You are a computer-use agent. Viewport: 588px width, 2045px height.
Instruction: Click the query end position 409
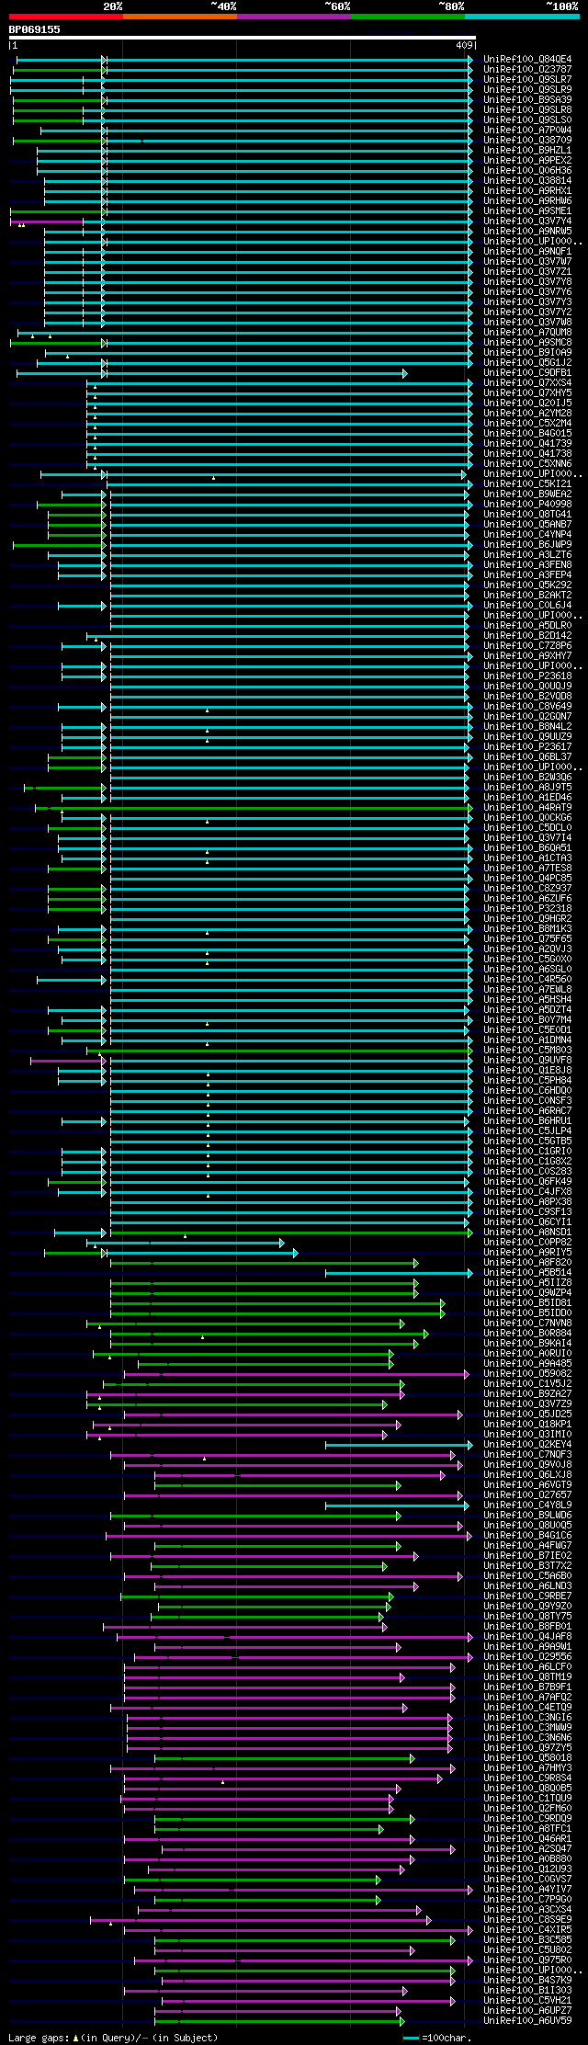pyautogui.click(x=464, y=45)
